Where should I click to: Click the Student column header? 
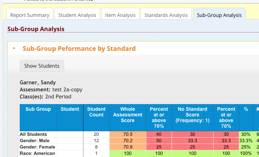[x=70, y=109]
